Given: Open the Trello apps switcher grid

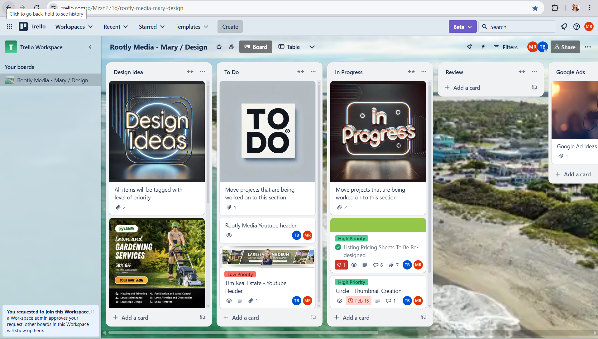Looking at the screenshot, I should pyautogui.click(x=9, y=27).
